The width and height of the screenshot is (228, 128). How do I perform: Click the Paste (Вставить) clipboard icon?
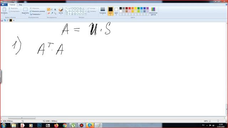[x=4, y=10]
